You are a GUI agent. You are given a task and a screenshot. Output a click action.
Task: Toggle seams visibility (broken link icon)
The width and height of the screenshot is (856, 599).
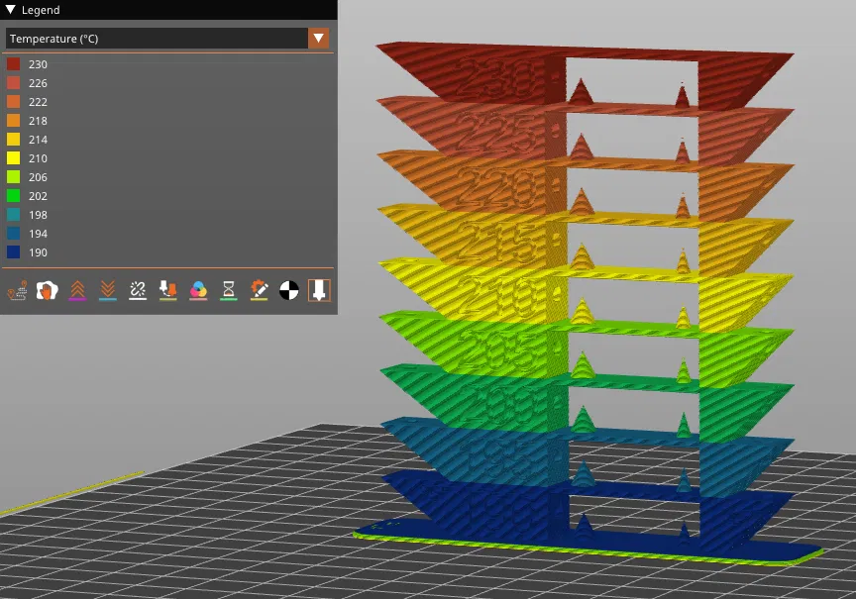coord(138,290)
